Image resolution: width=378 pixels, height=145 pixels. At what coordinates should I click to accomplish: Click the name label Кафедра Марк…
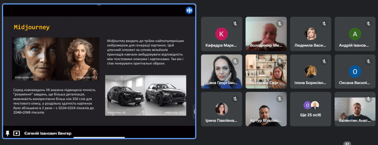(x=221, y=45)
